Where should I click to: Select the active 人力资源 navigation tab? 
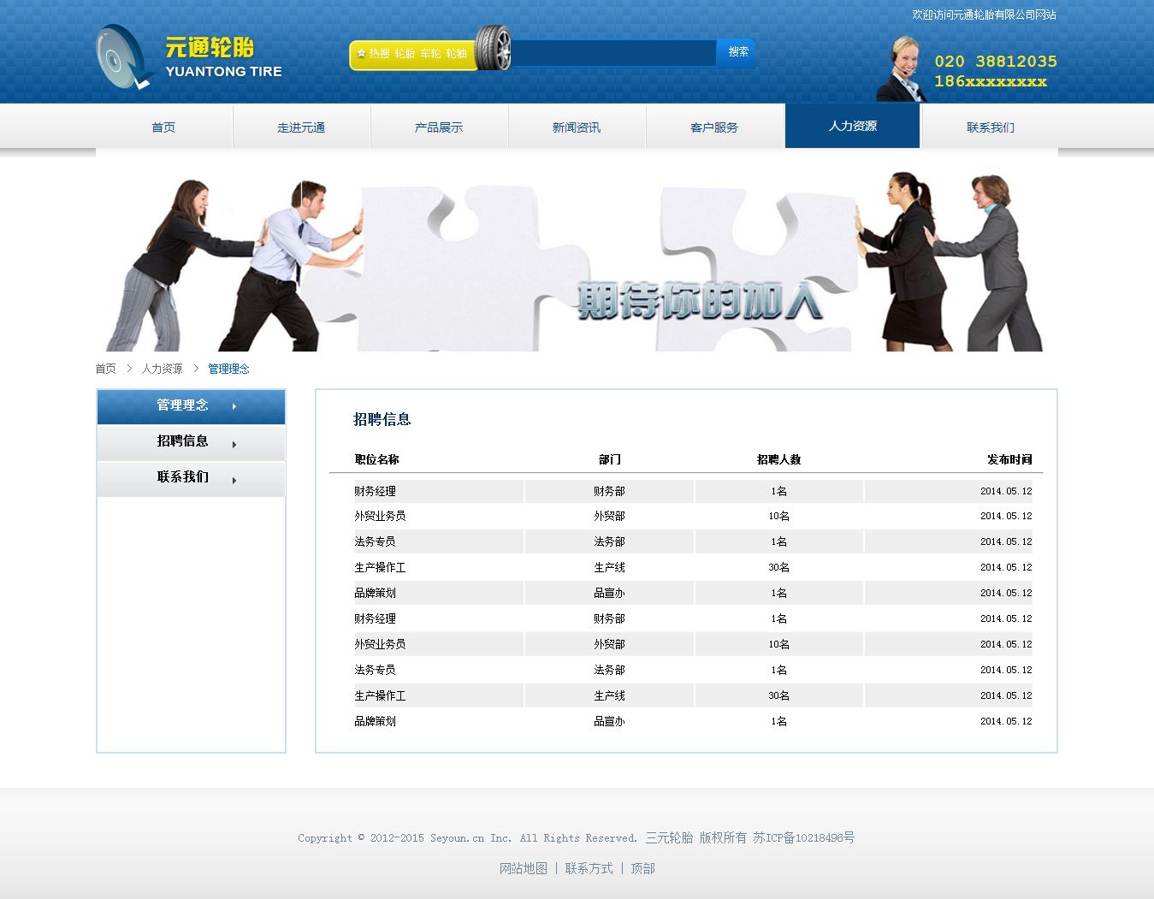coord(853,126)
